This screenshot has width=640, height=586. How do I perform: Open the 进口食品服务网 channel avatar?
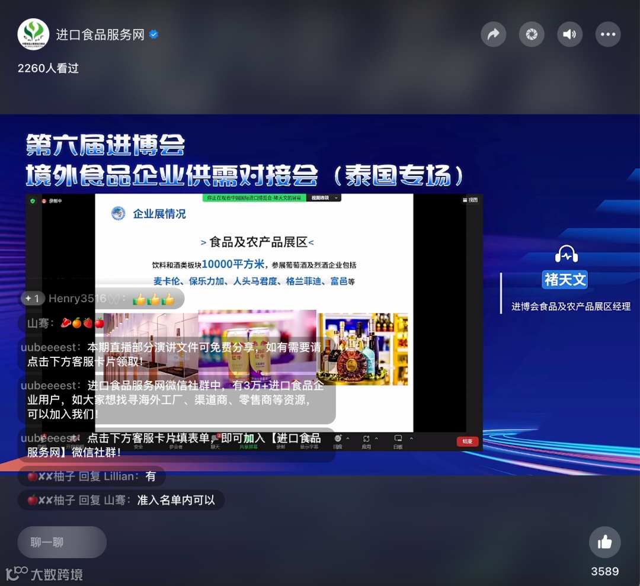[x=33, y=34]
